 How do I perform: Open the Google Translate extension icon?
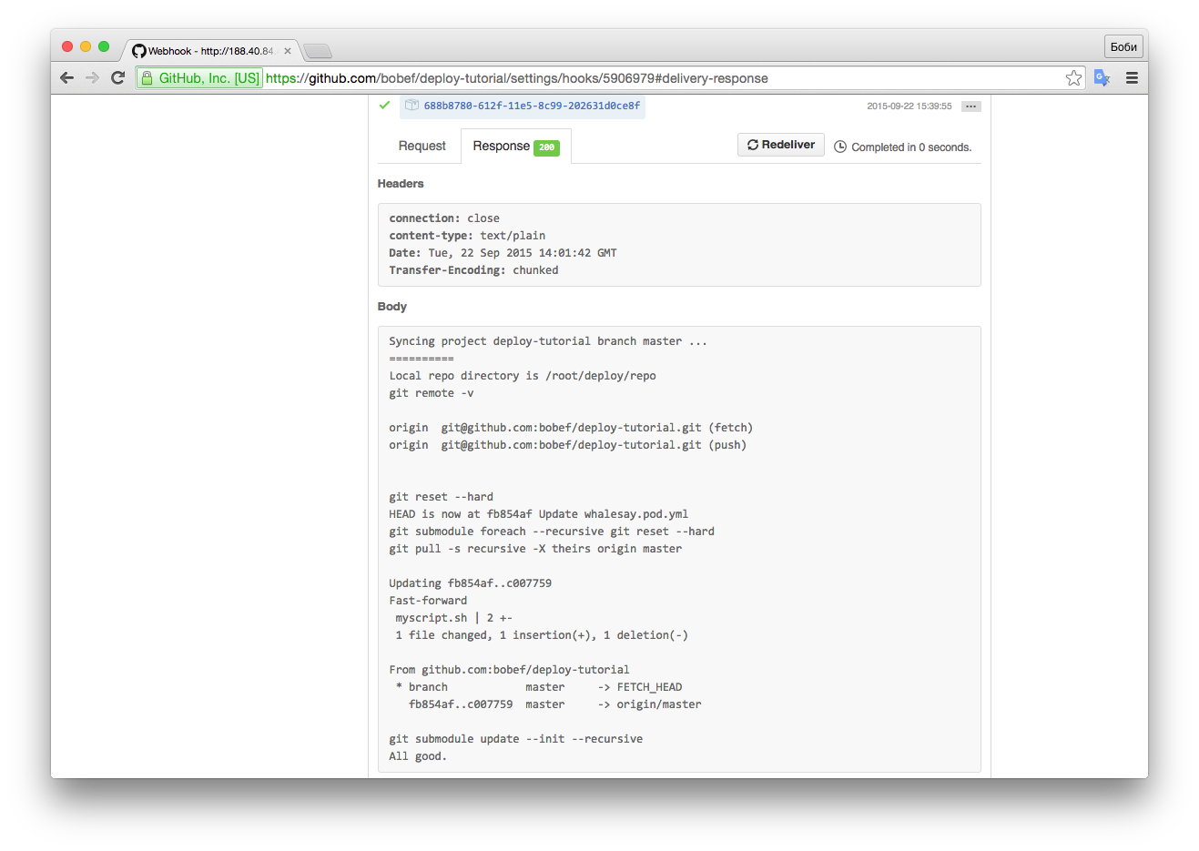(x=1102, y=78)
